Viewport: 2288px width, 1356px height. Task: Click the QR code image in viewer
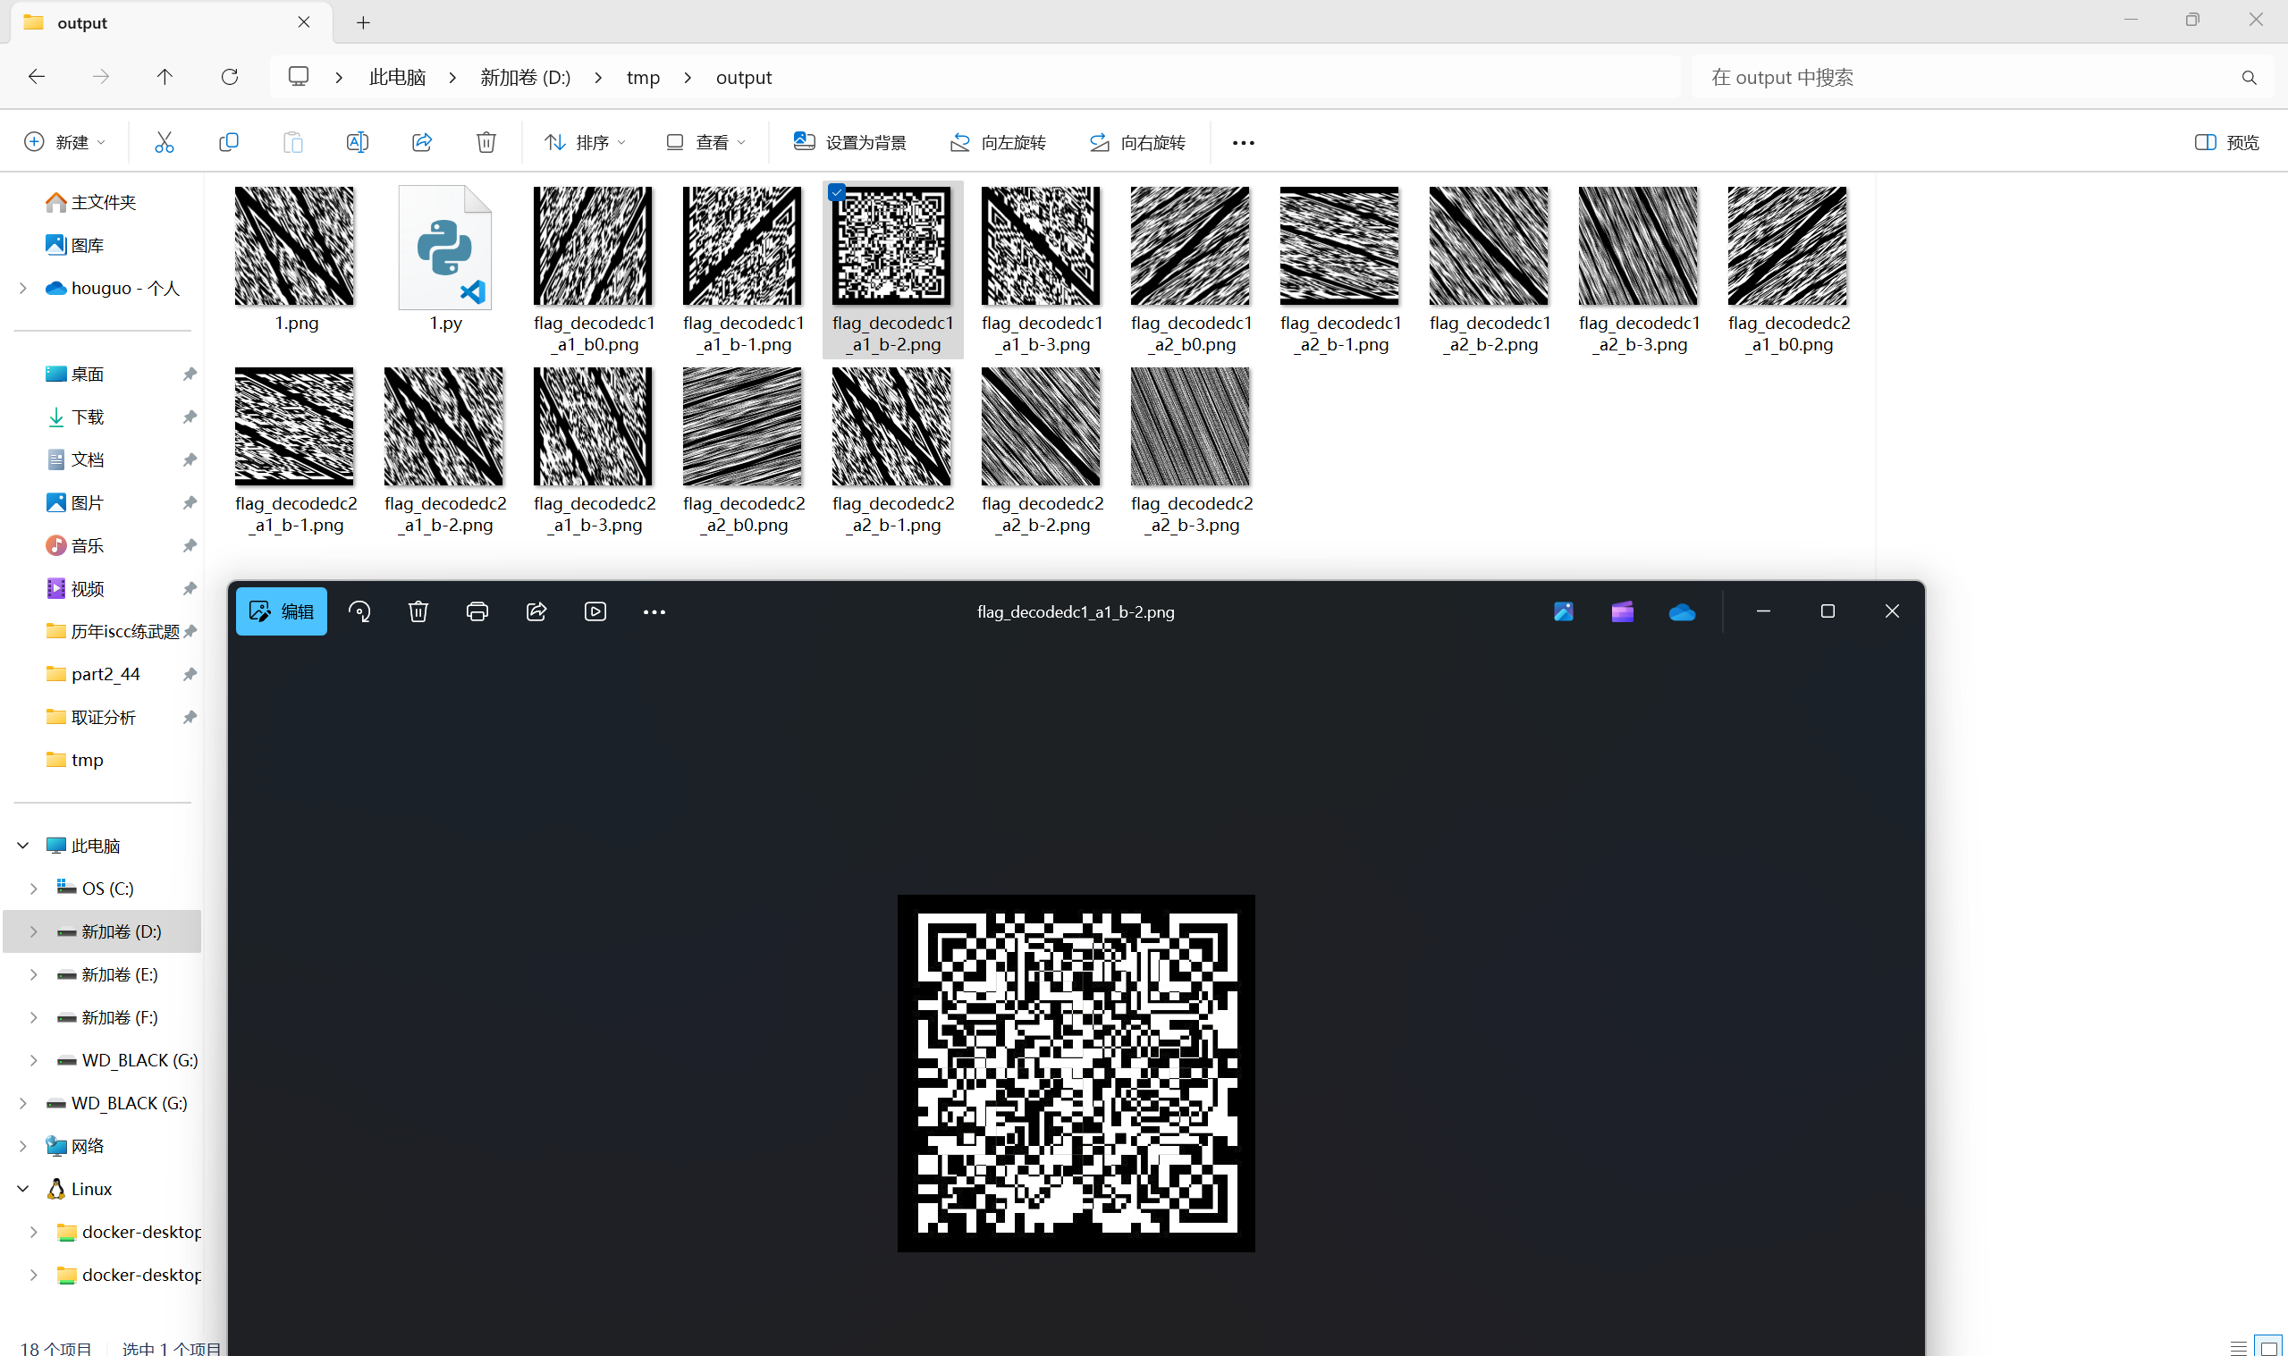(x=1076, y=1073)
